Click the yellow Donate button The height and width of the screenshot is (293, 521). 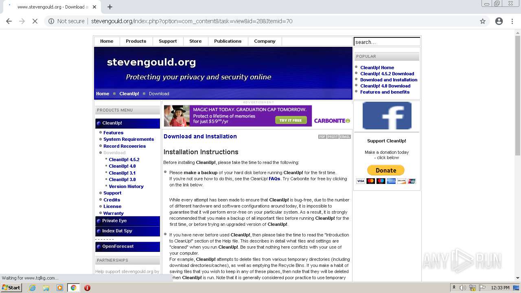point(386,170)
